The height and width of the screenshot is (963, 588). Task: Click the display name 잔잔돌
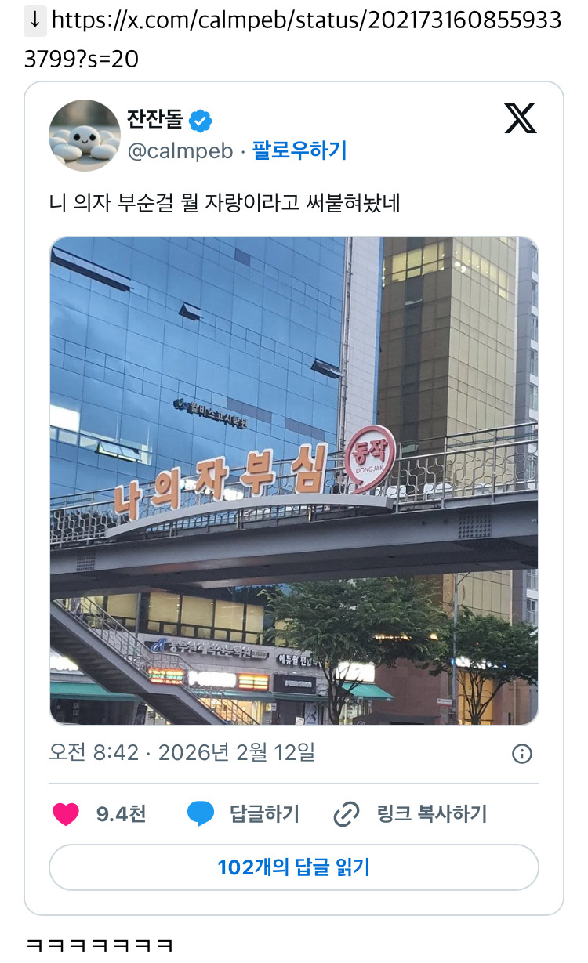pos(154,120)
